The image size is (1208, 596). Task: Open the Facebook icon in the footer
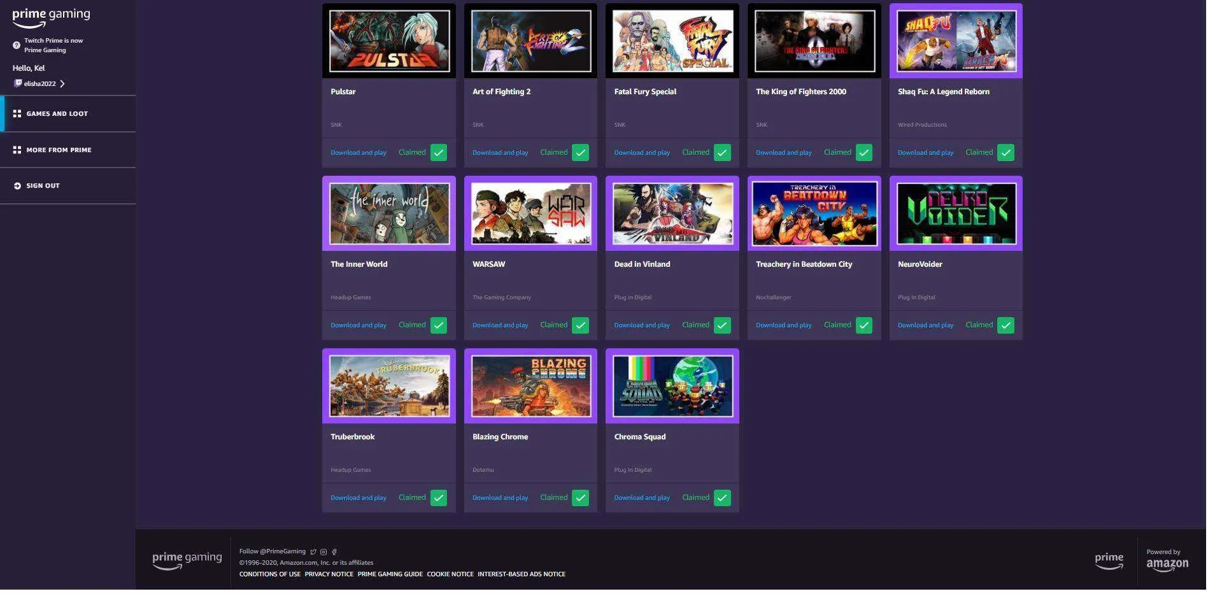pos(334,552)
